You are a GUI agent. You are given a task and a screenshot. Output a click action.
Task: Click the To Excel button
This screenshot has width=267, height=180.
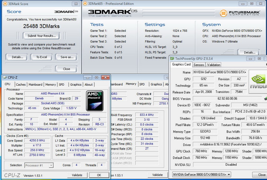coord(41,57)
